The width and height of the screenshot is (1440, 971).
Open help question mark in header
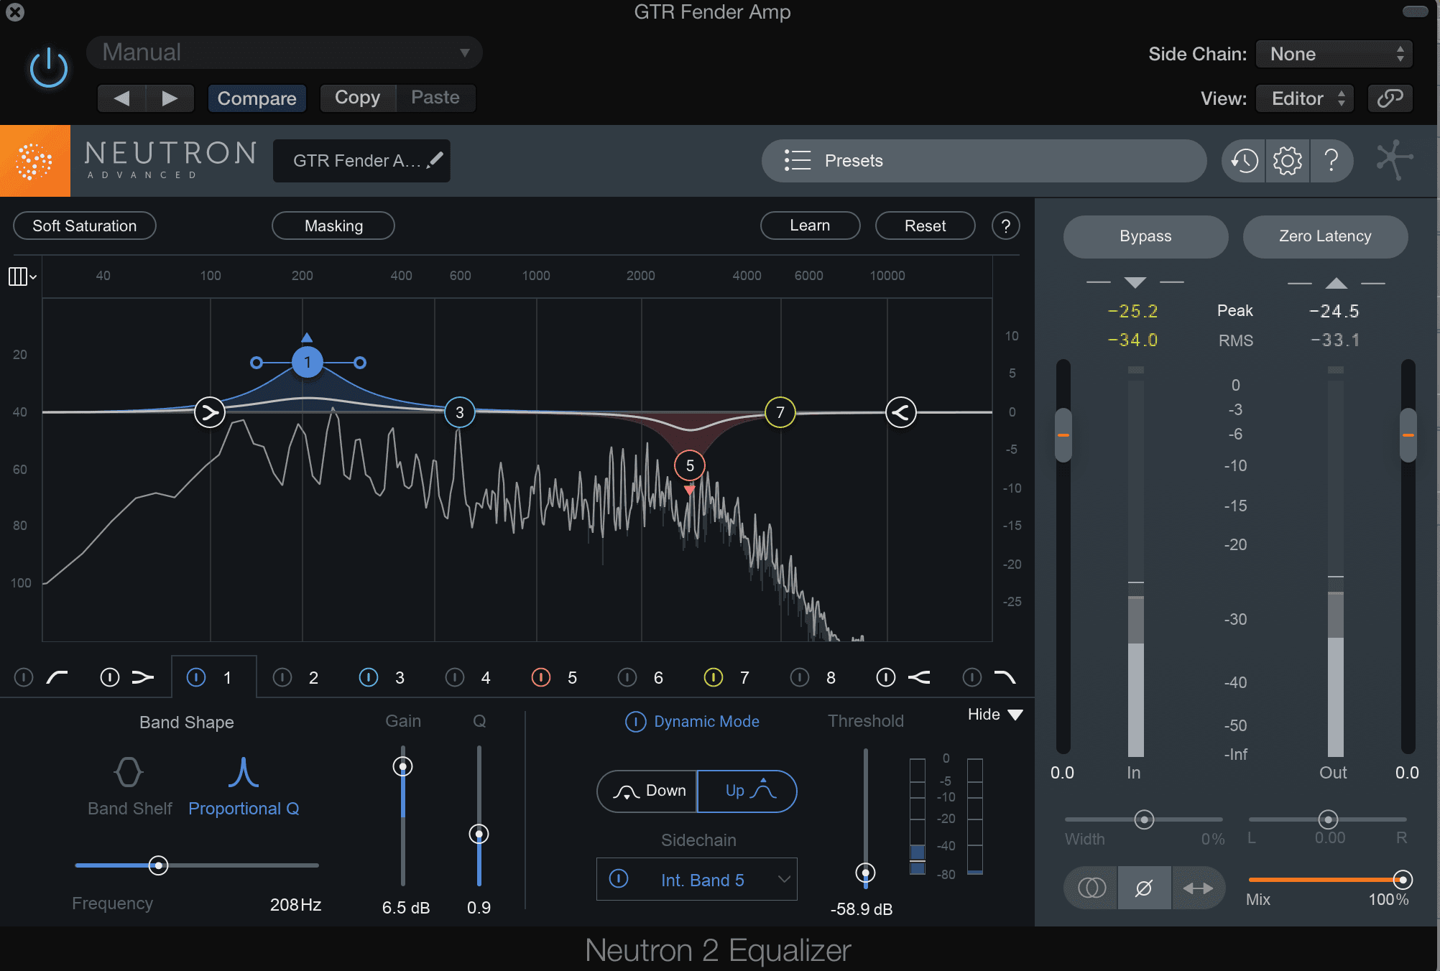pos(1331,160)
